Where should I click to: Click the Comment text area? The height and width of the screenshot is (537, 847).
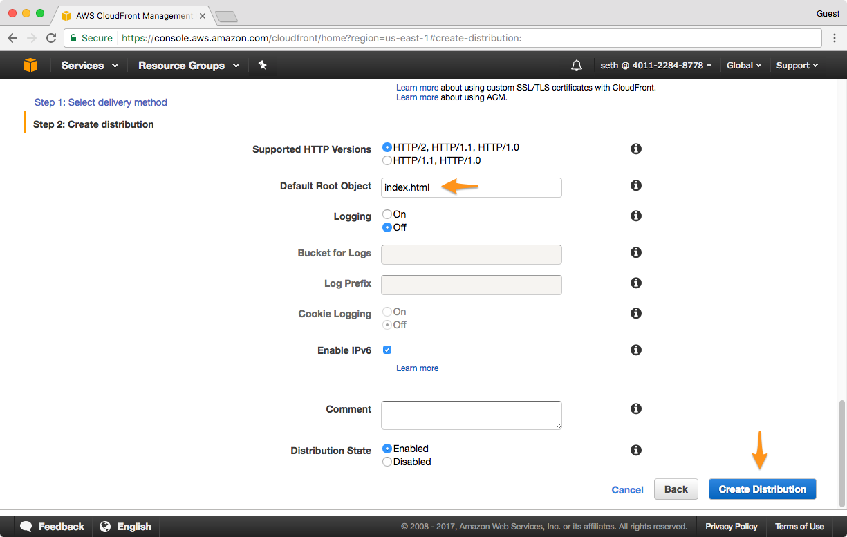[471, 415]
